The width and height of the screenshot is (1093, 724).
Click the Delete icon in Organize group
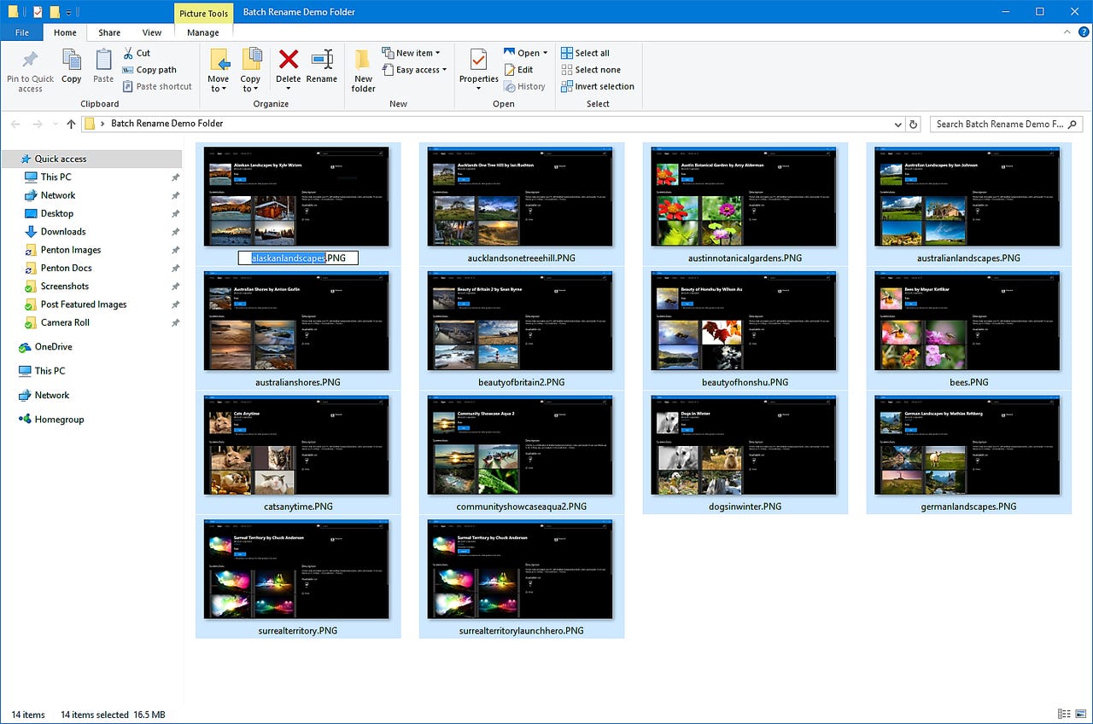(x=289, y=68)
